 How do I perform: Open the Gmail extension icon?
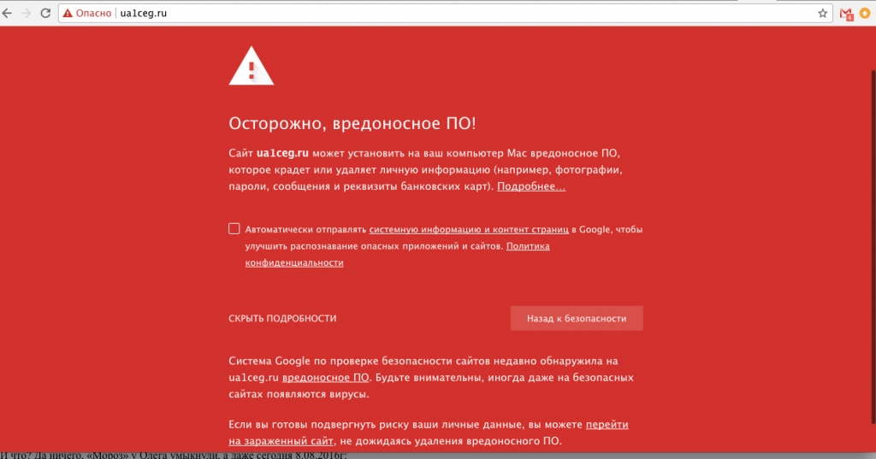pos(845,14)
